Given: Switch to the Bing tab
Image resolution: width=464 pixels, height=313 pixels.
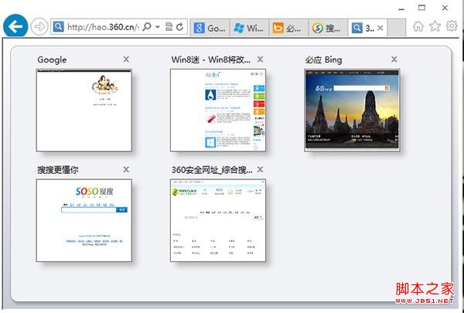Looking at the screenshot, I should coord(288,28).
